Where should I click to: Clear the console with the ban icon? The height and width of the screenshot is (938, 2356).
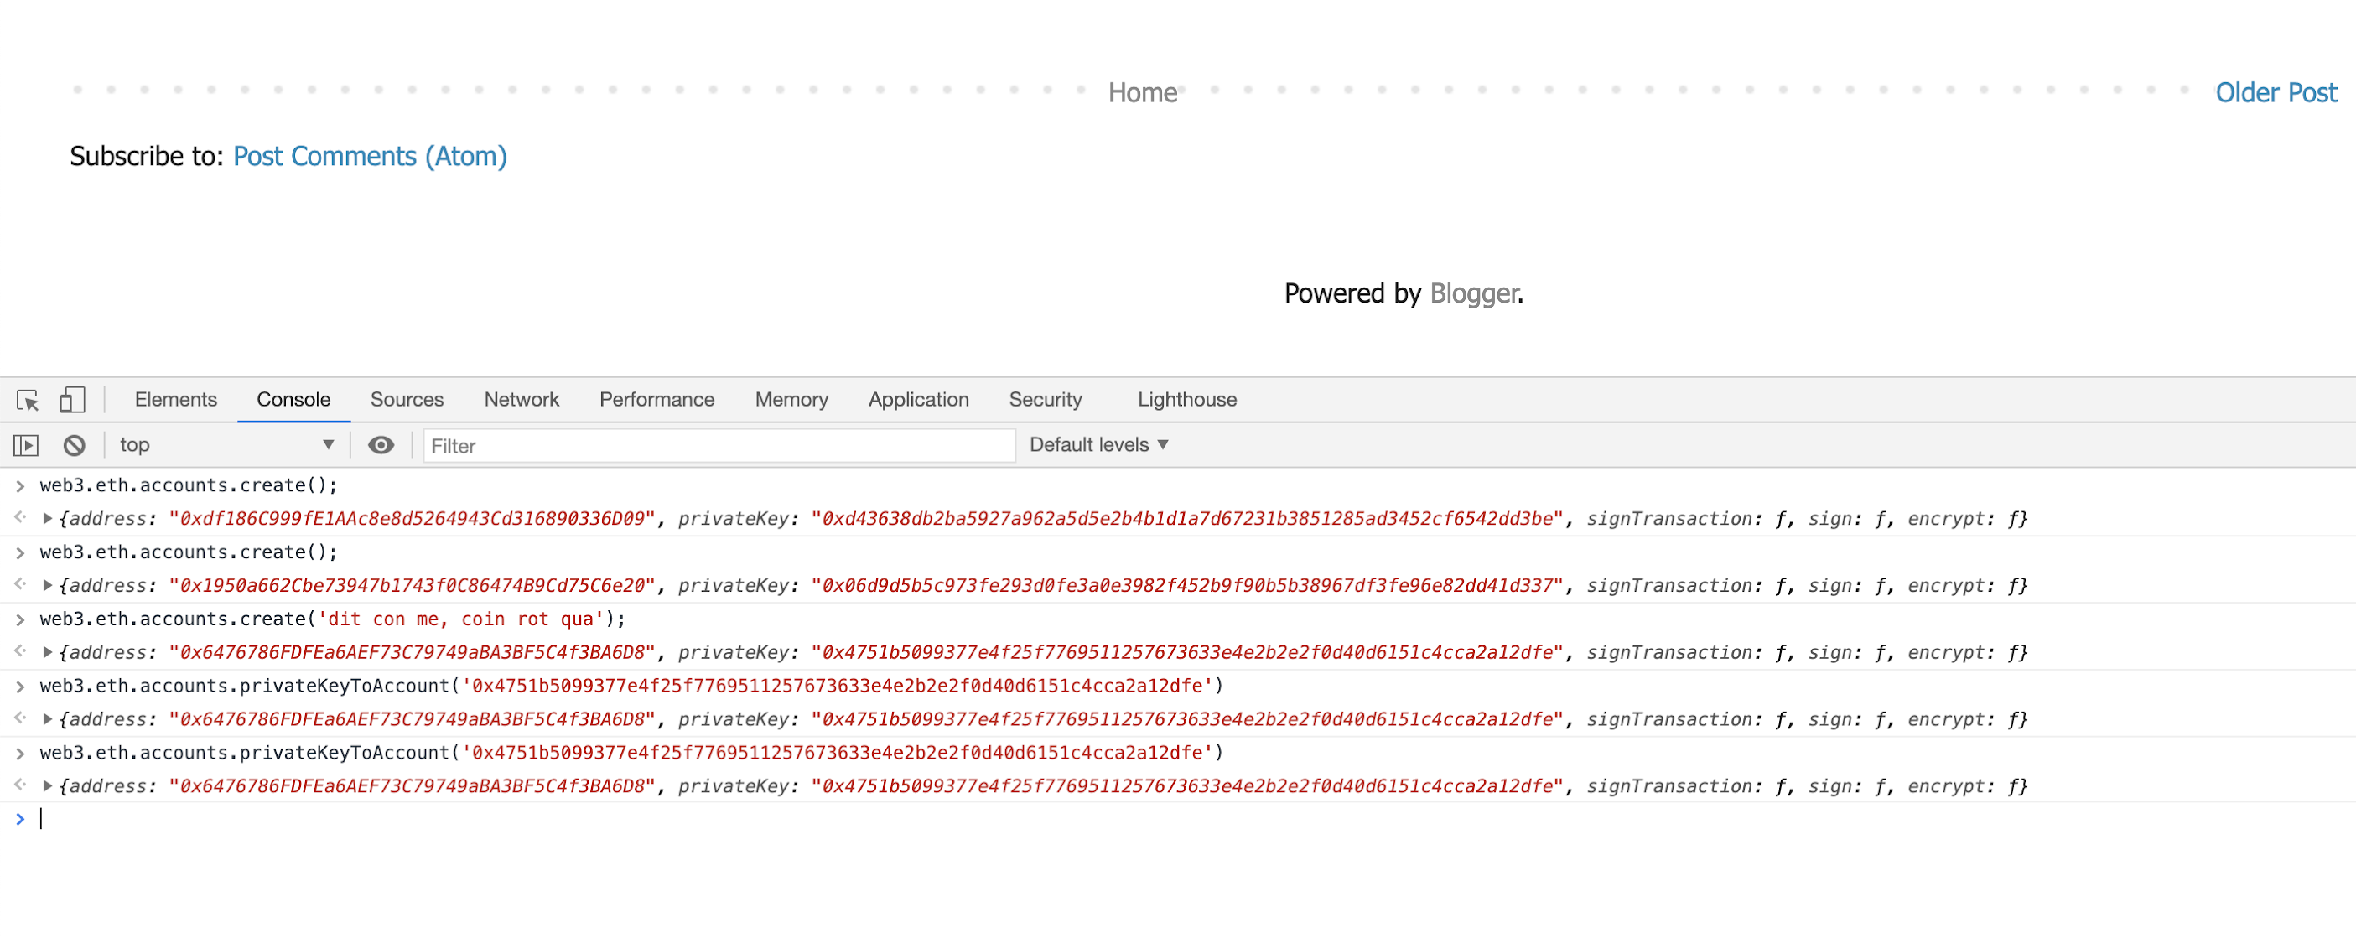click(x=74, y=445)
